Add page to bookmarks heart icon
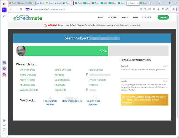The width and height of the screenshot is (179, 138). (x=154, y=9)
